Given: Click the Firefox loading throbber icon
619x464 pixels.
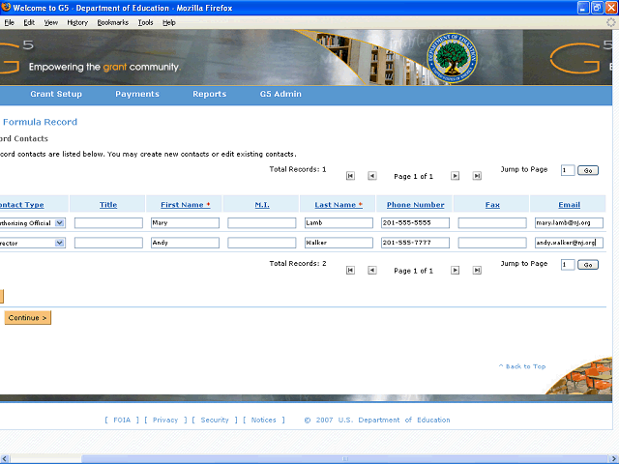Looking at the screenshot, I should [x=610, y=22].
